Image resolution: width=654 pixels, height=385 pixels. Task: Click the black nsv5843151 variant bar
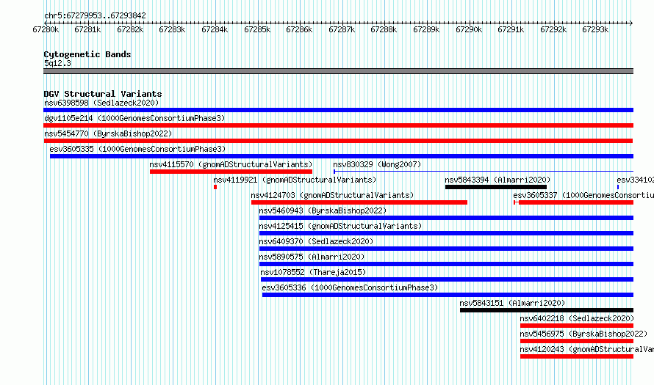pos(547,310)
